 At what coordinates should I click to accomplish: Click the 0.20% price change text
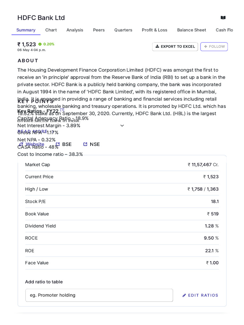tap(49, 44)
